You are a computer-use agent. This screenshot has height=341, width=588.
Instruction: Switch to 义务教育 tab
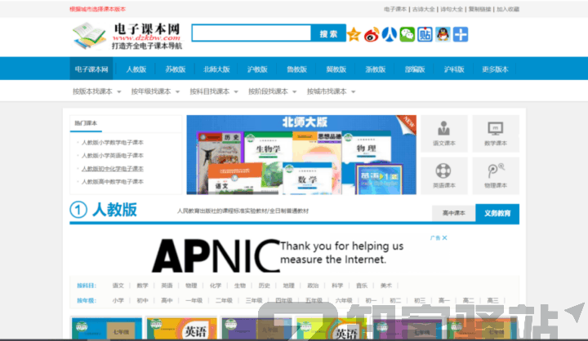(497, 213)
